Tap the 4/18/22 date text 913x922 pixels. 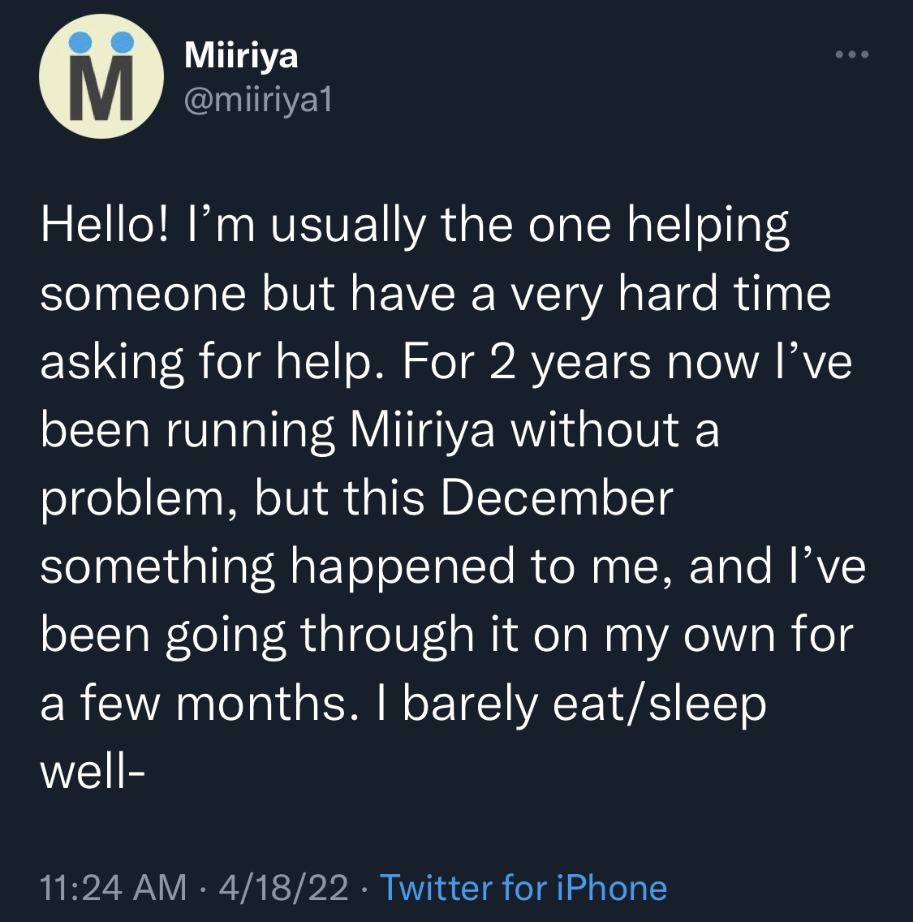click(x=283, y=887)
